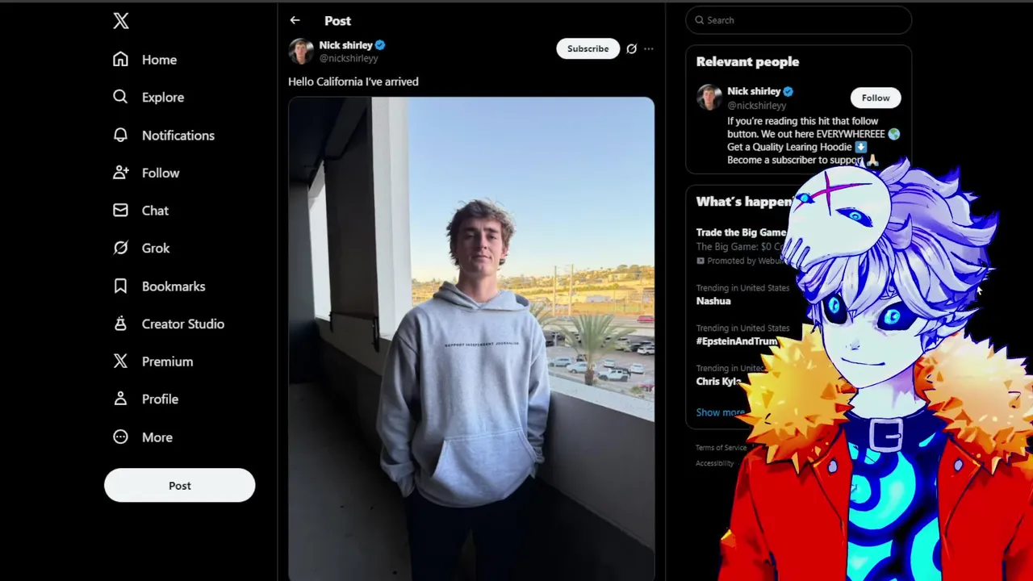The width and height of the screenshot is (1033, 581).
Task: Go back with the arrow icon
Action: pos(295,20)
